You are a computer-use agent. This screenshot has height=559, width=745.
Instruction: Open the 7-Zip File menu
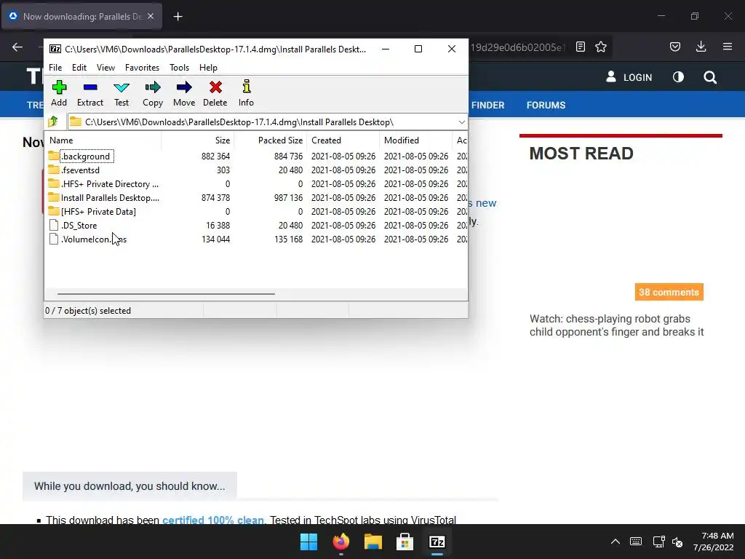[55, 68]
